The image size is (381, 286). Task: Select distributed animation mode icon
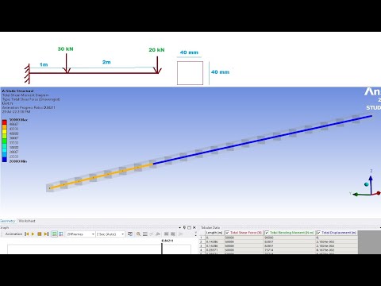tap(54, 234)
